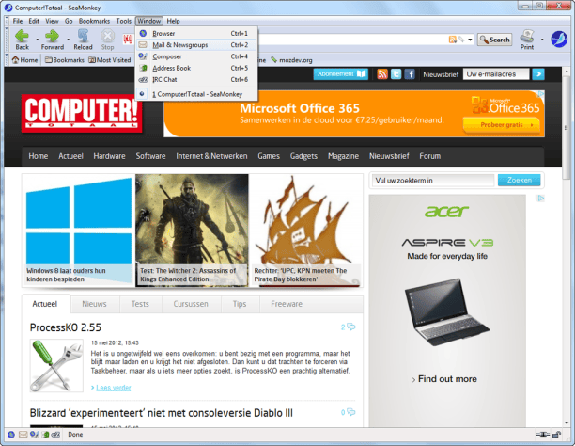Open Games in site navigation

point(269,156)
